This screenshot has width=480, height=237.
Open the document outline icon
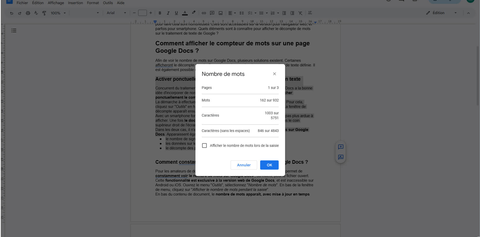pos(14,30)
